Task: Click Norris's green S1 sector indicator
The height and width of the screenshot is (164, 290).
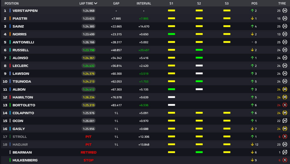Action: 171,34
